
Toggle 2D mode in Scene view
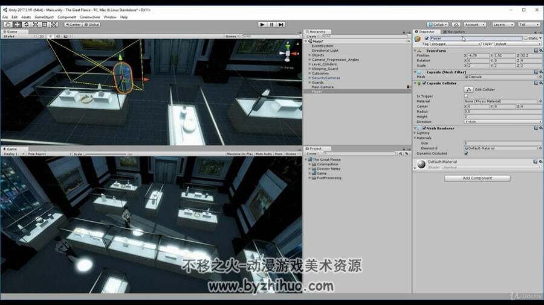coord(41,36)
